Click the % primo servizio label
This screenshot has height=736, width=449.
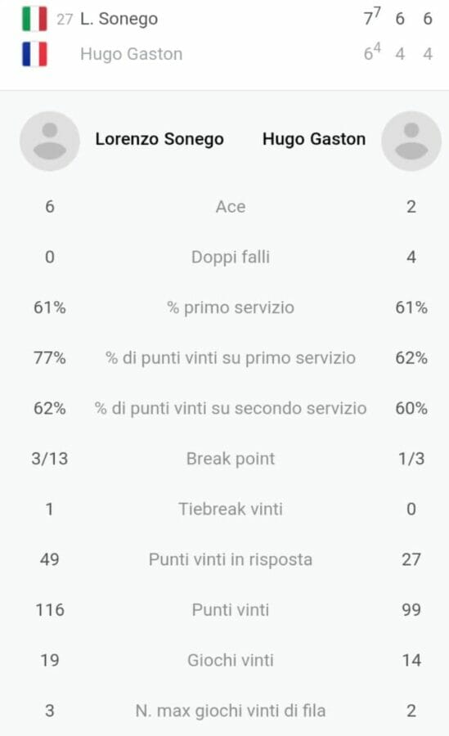pyautogui.click(x=230, y=307)
